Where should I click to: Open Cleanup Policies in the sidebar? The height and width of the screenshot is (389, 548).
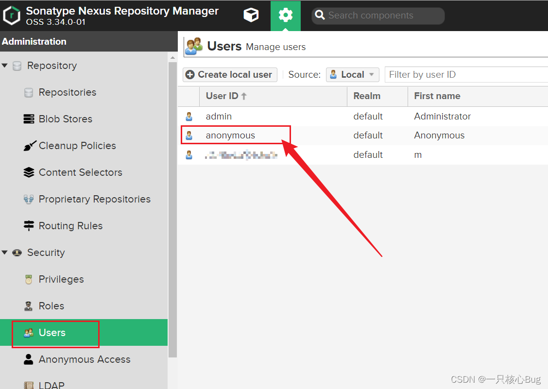77,145
